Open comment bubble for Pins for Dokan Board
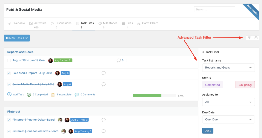262x138 pixels. [103, 120]
